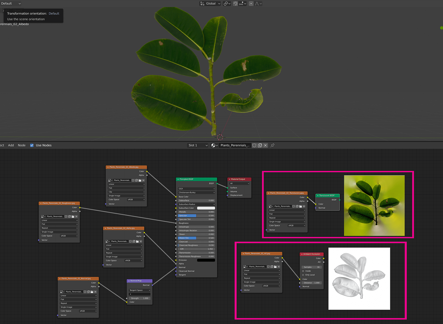Unlink image X in Roughness node
The width and height of the screenshot is (443, 324).
(x=76, y=217)
